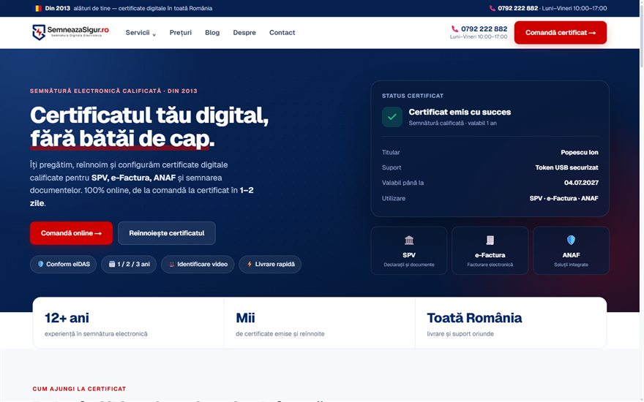
Task: Click the "SPV · e-Factura · ANAF" utilizare value
Action: [x=563, y=198]
